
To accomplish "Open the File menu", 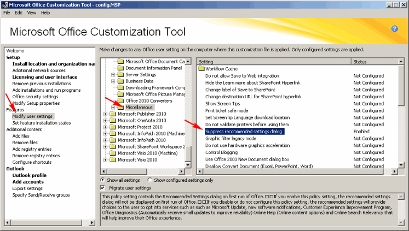I will point(7,13).
